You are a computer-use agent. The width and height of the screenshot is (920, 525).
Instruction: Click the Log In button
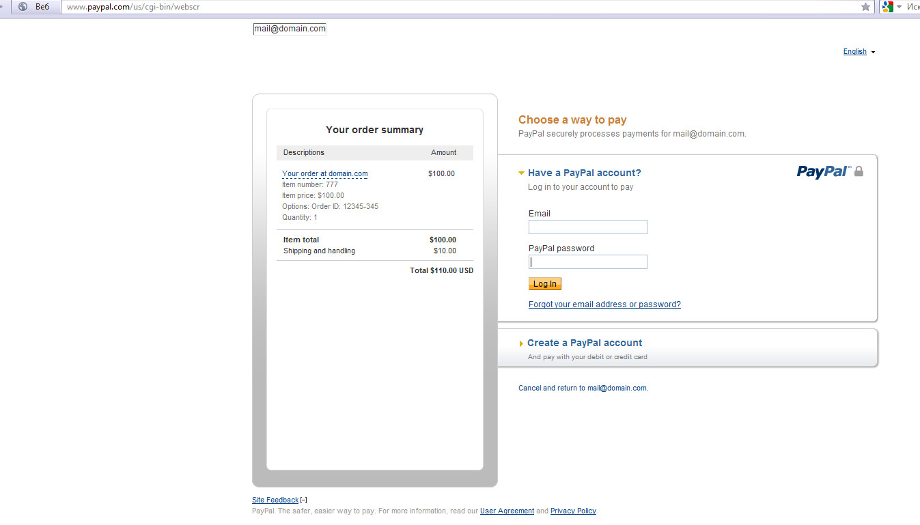(545, 284)
